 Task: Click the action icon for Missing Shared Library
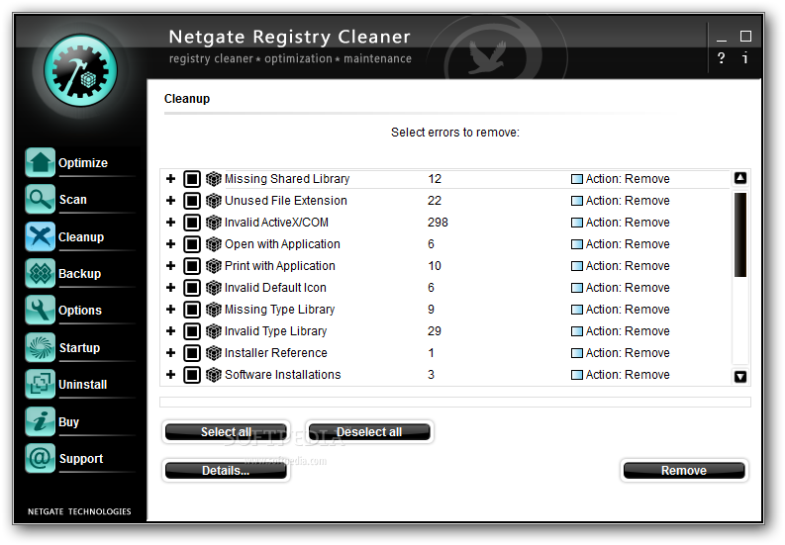pyautogui.click(x=577, y=179)
